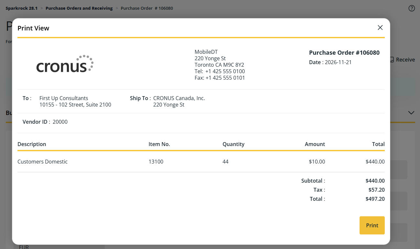Click the Quantity column header
The height and width of the screenshot is (249, 420).
pyautogui.click(x=233, y=144)
